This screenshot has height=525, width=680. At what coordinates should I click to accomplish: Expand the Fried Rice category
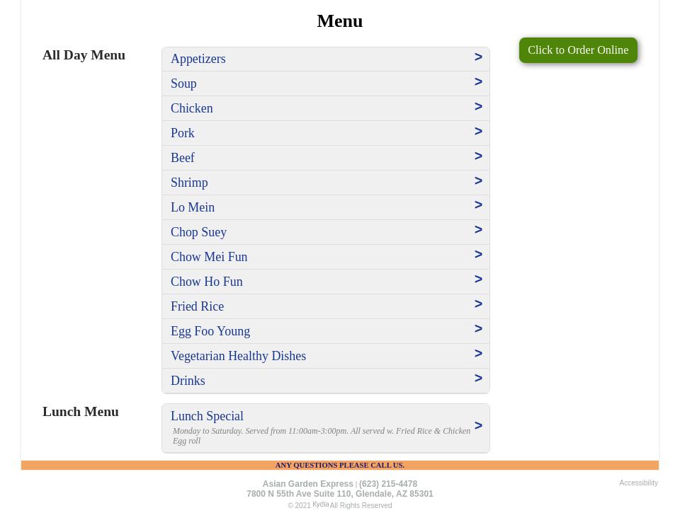tap(198, 306)
